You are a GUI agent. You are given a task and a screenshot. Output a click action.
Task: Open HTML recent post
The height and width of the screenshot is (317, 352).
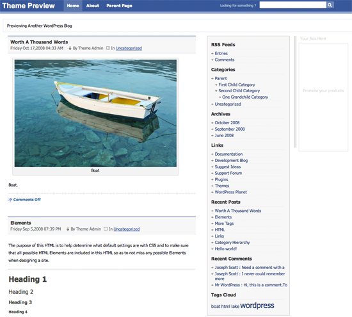pos(220,230)
